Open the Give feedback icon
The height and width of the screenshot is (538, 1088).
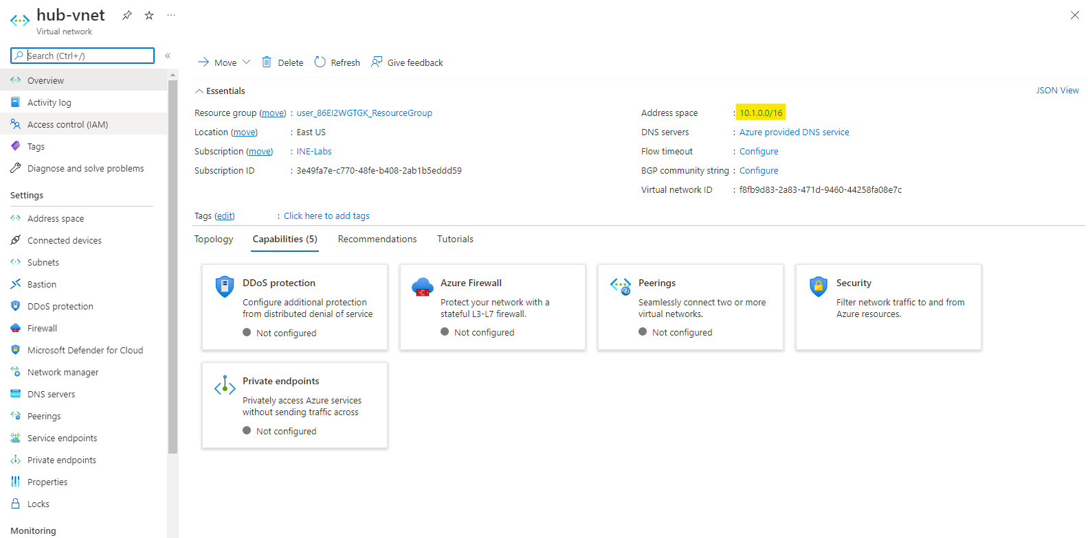[x=377, y=62]
